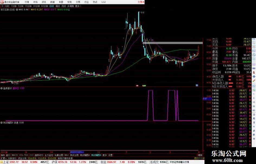The height and width of the screenshot is (164, 256).
Task: Select the pencil drawing tool icon
Action: pos(254,81)
